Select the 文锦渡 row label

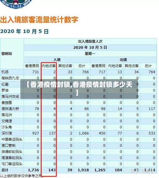[x=7, y=121]
